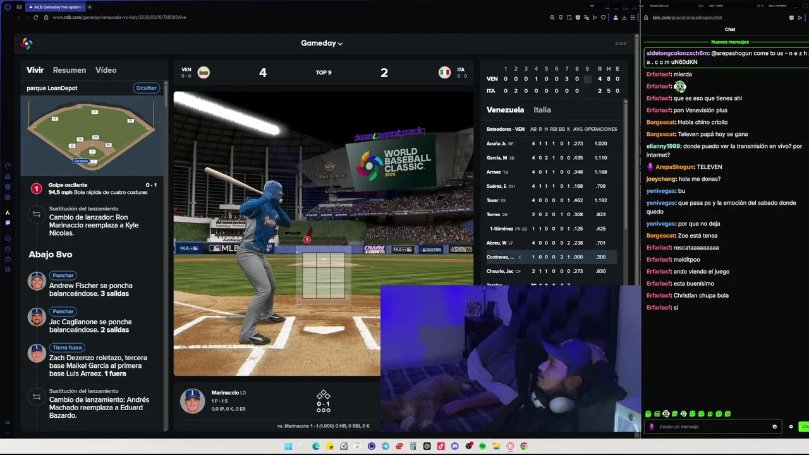Select the highlighted Contreras row
The width and height of the screenshot is (809, 455).
pos(552,257)
